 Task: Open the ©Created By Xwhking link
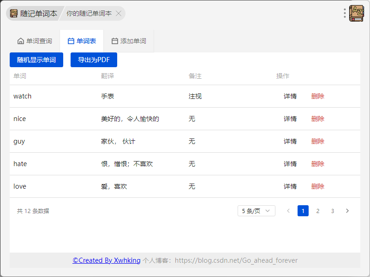(107, 260)
